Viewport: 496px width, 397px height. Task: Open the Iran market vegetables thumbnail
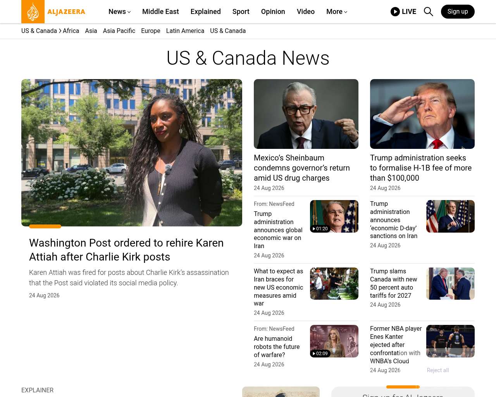334,284
